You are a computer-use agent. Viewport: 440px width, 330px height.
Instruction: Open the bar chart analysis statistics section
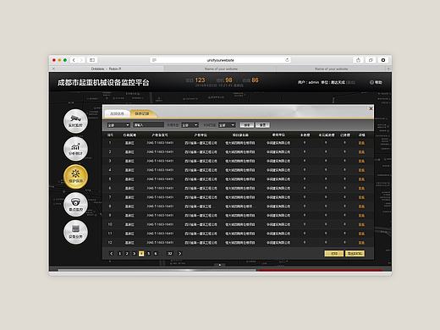click(75, 149)
